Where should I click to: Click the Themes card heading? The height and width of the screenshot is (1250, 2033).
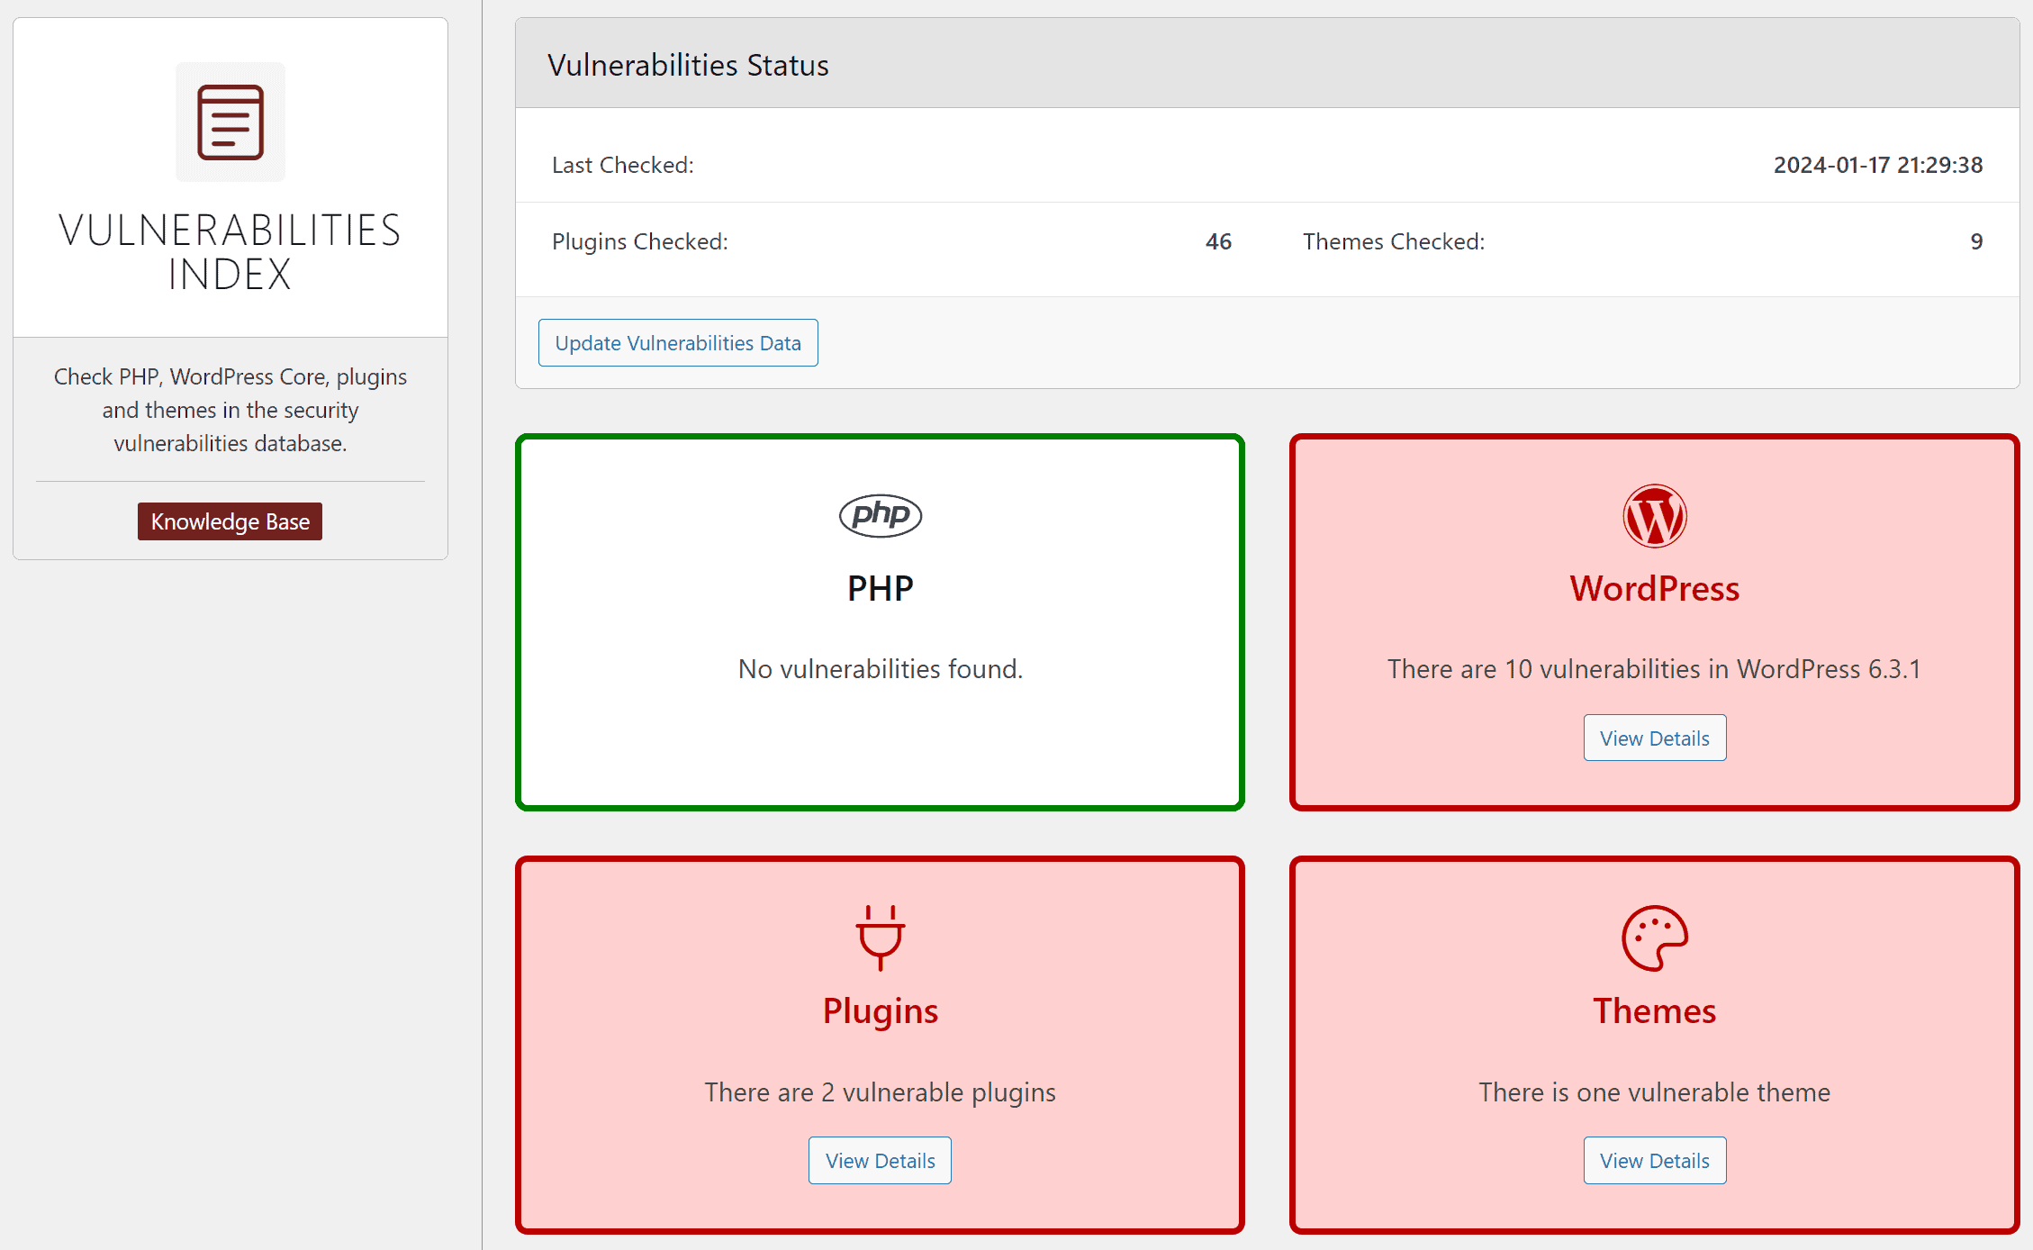pyautogui.click(x=1654, y=1011)
